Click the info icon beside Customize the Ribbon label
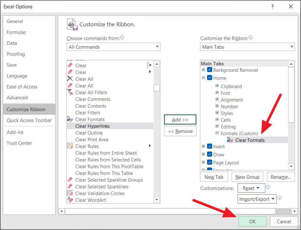Viewport: 301px width, 230px height. tap(251, 37)
